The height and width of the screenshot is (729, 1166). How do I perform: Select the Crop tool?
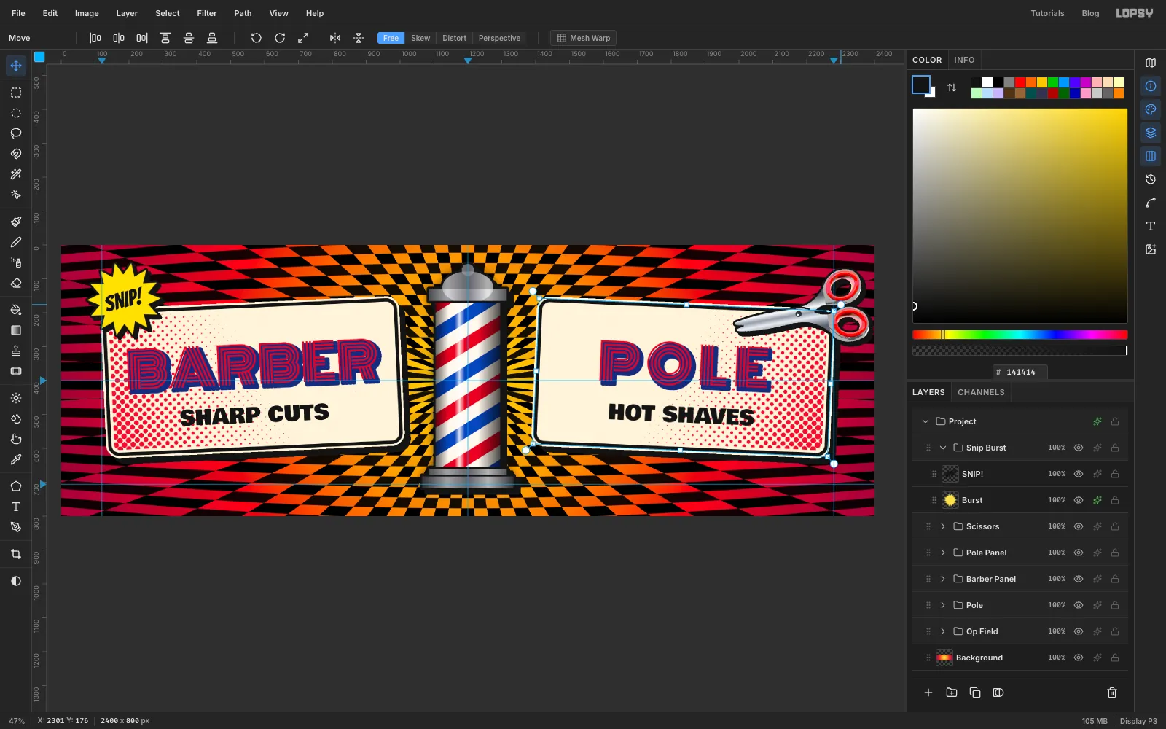click(x=16, y=554)
